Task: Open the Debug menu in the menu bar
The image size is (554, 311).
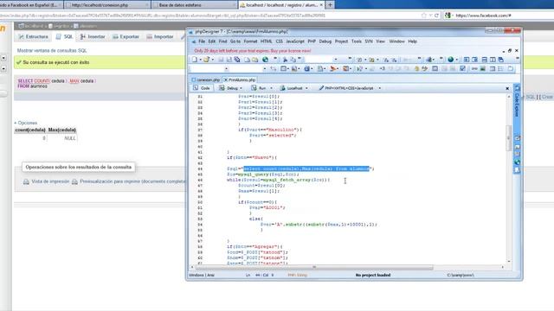Action: point(325,41)
